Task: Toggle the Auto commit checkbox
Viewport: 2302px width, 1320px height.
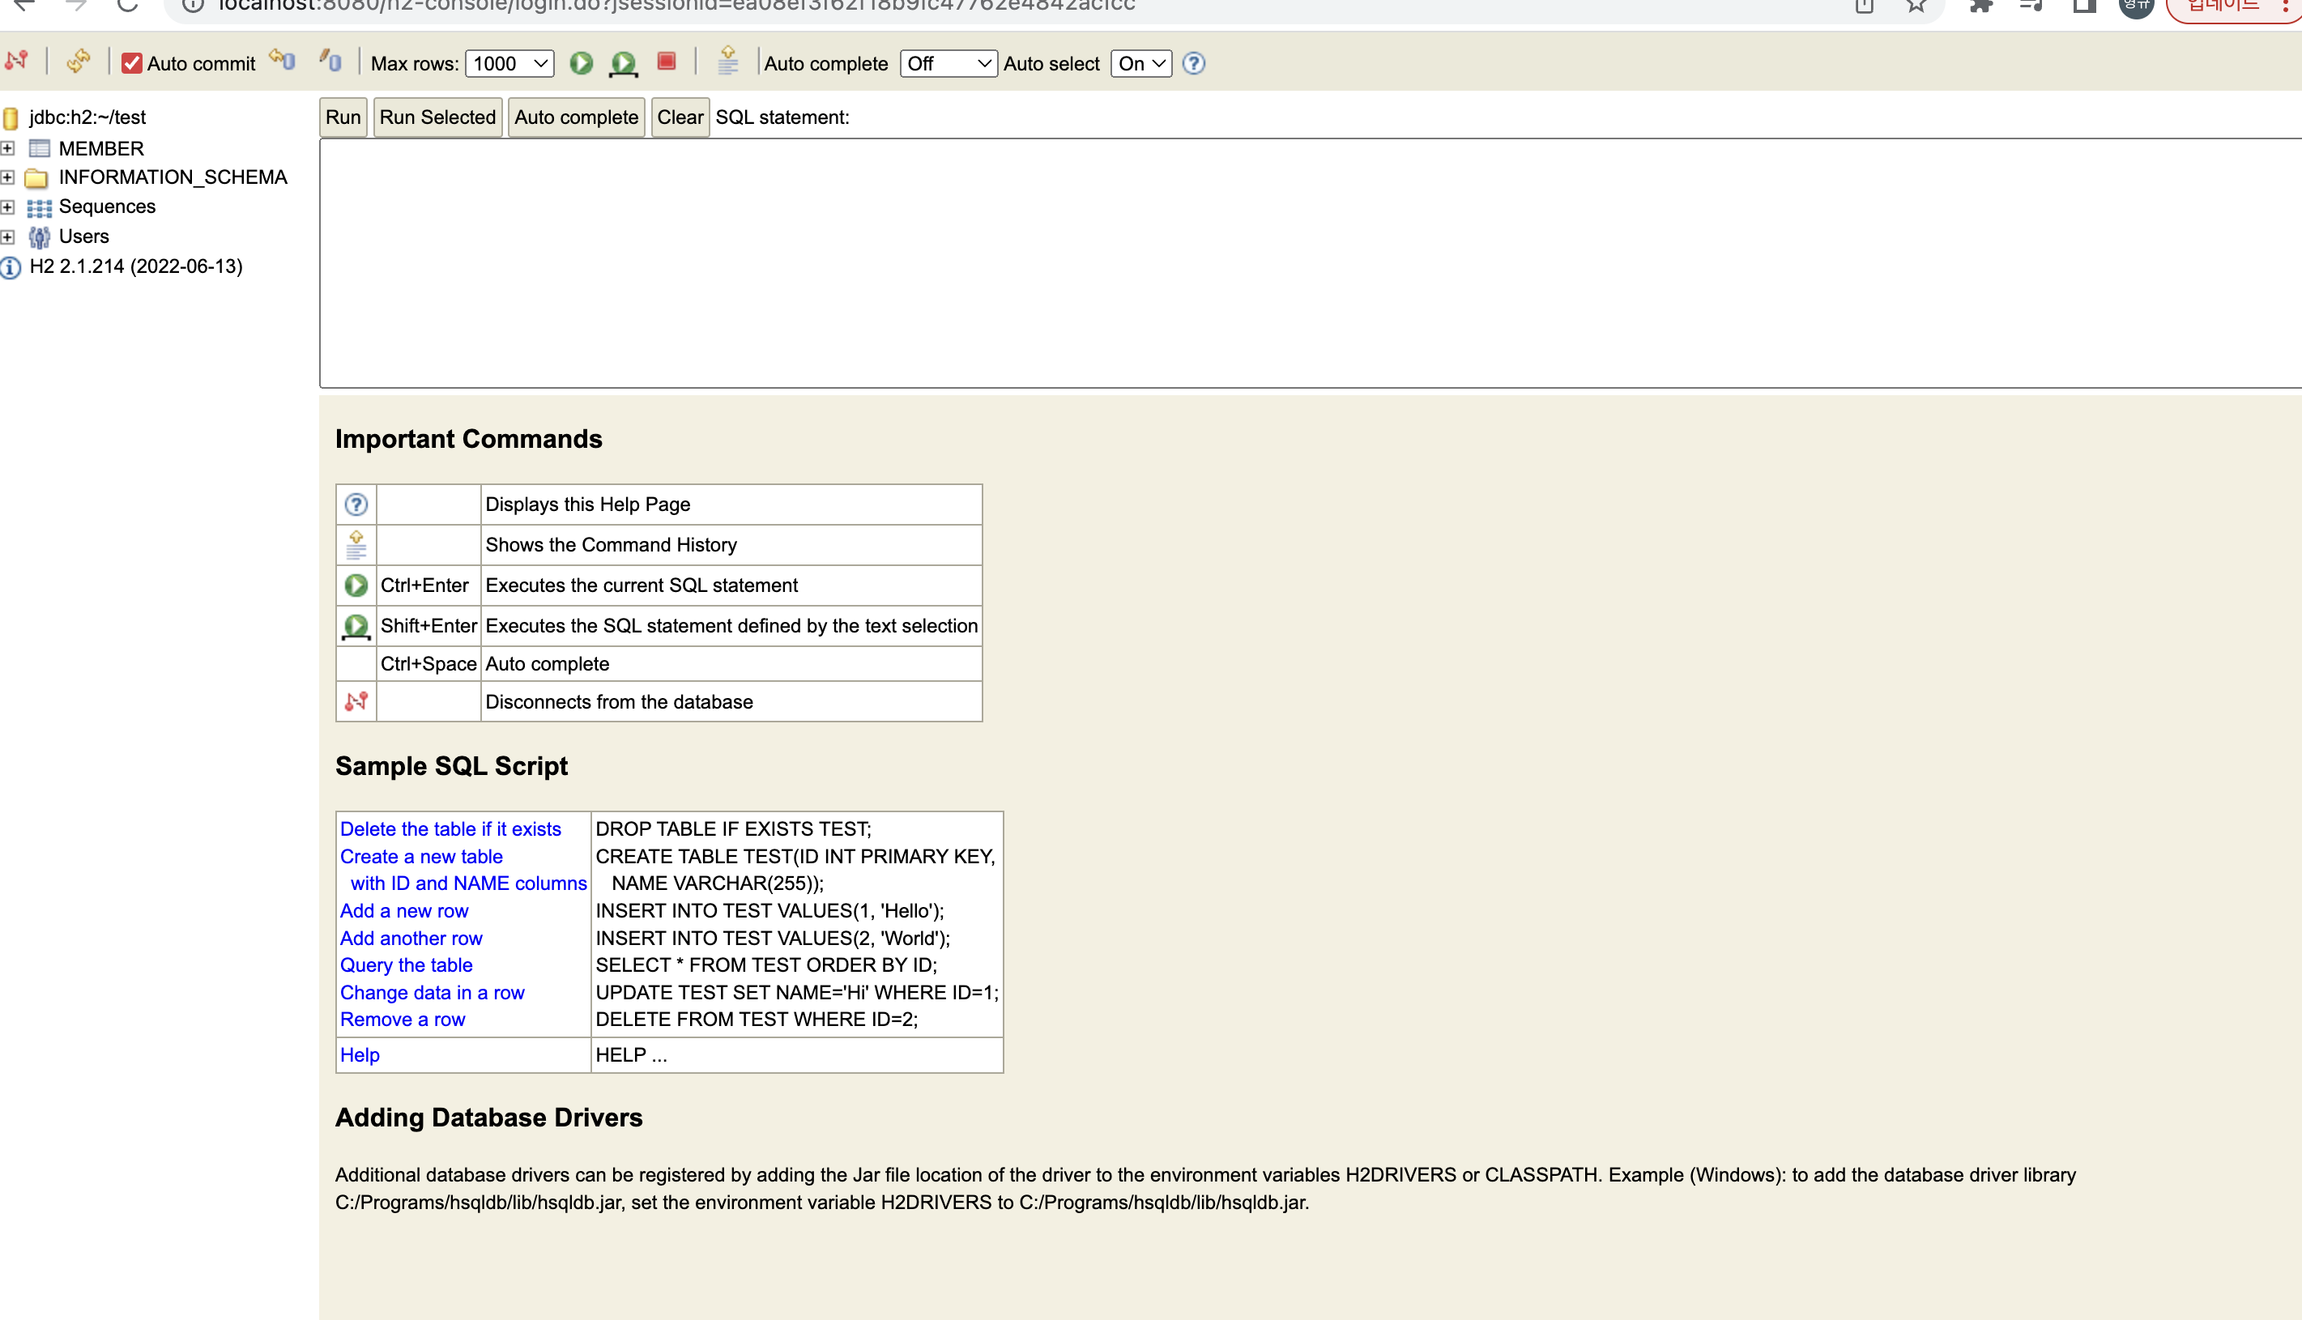Action: point(132,63)
